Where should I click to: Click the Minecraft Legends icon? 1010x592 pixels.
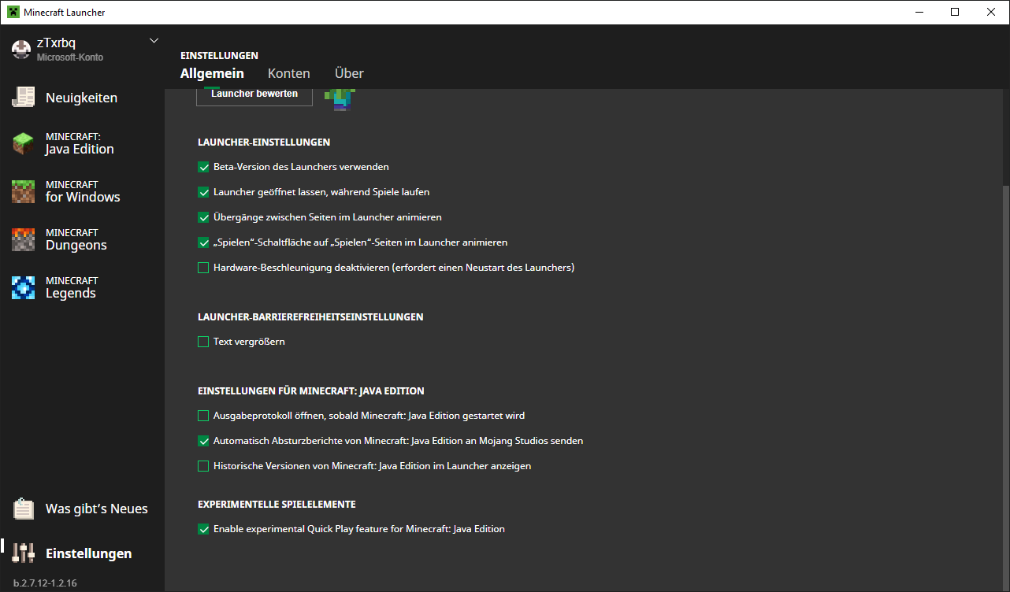click(x=24, y=287)
